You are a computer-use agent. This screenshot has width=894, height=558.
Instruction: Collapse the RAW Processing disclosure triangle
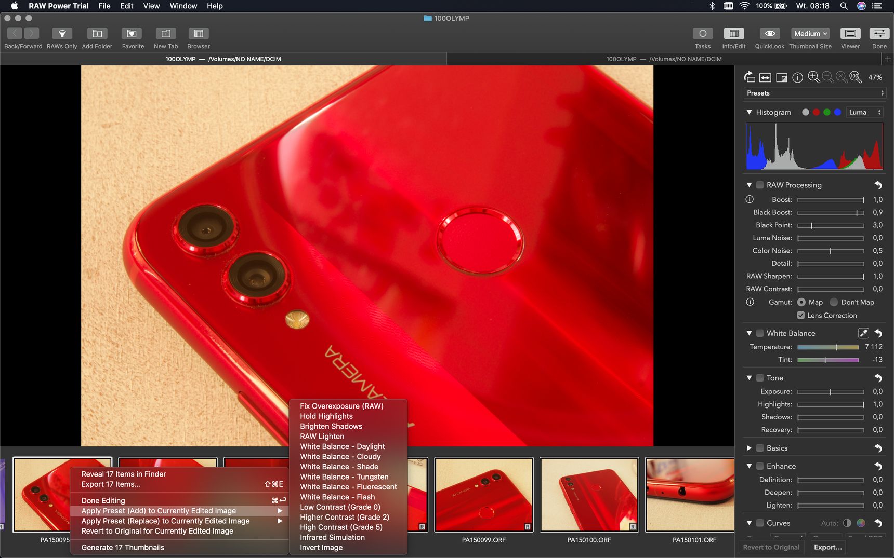point(749,185)
